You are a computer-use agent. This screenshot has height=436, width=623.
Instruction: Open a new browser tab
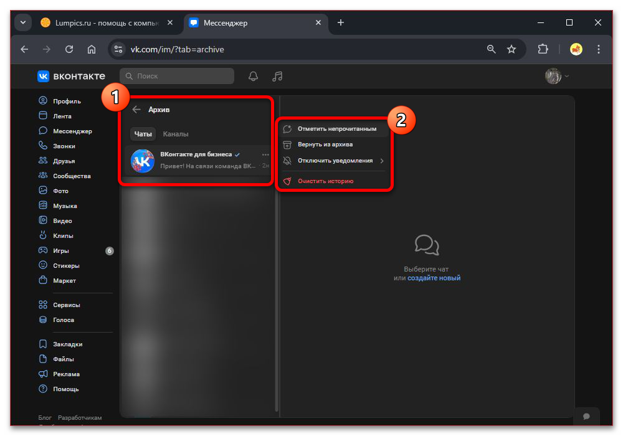(x=341, y=22)
